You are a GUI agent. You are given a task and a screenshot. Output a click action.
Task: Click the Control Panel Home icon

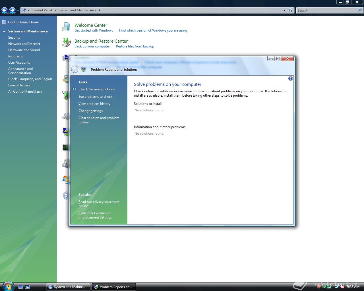pyautogui.click(x=4, y=22)
